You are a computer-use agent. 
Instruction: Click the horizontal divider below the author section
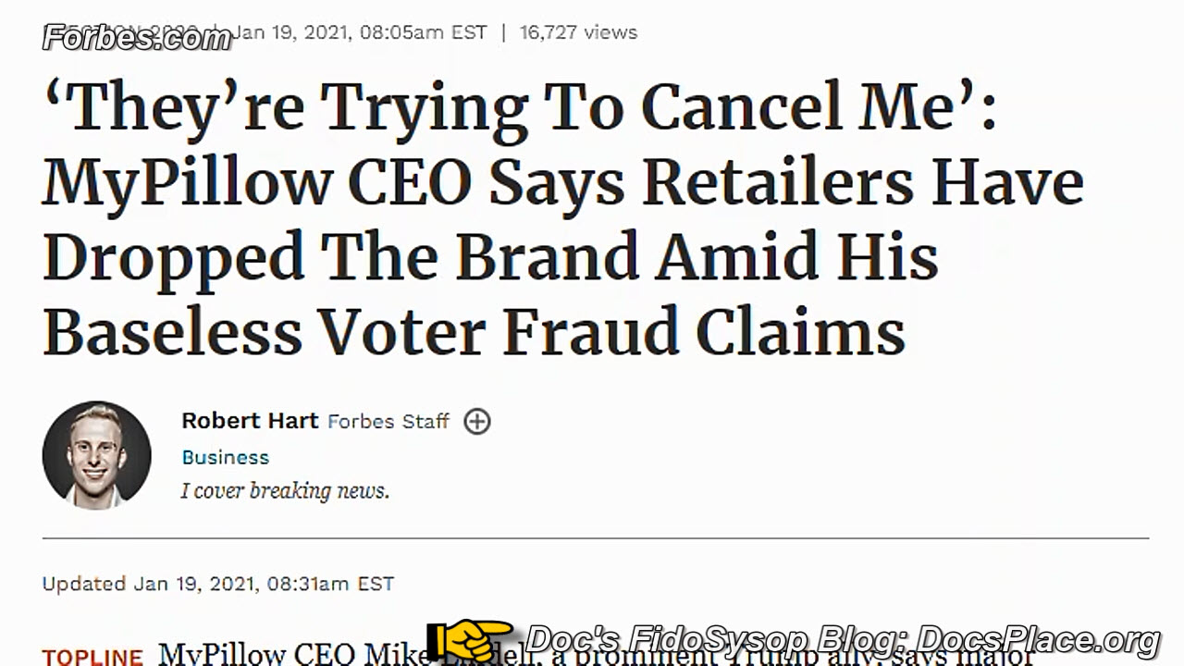pos(595,537)
